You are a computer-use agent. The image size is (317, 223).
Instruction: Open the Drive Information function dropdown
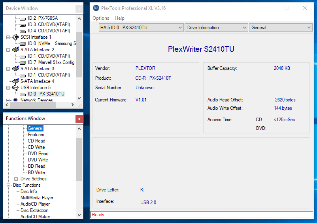click(216, 28)
